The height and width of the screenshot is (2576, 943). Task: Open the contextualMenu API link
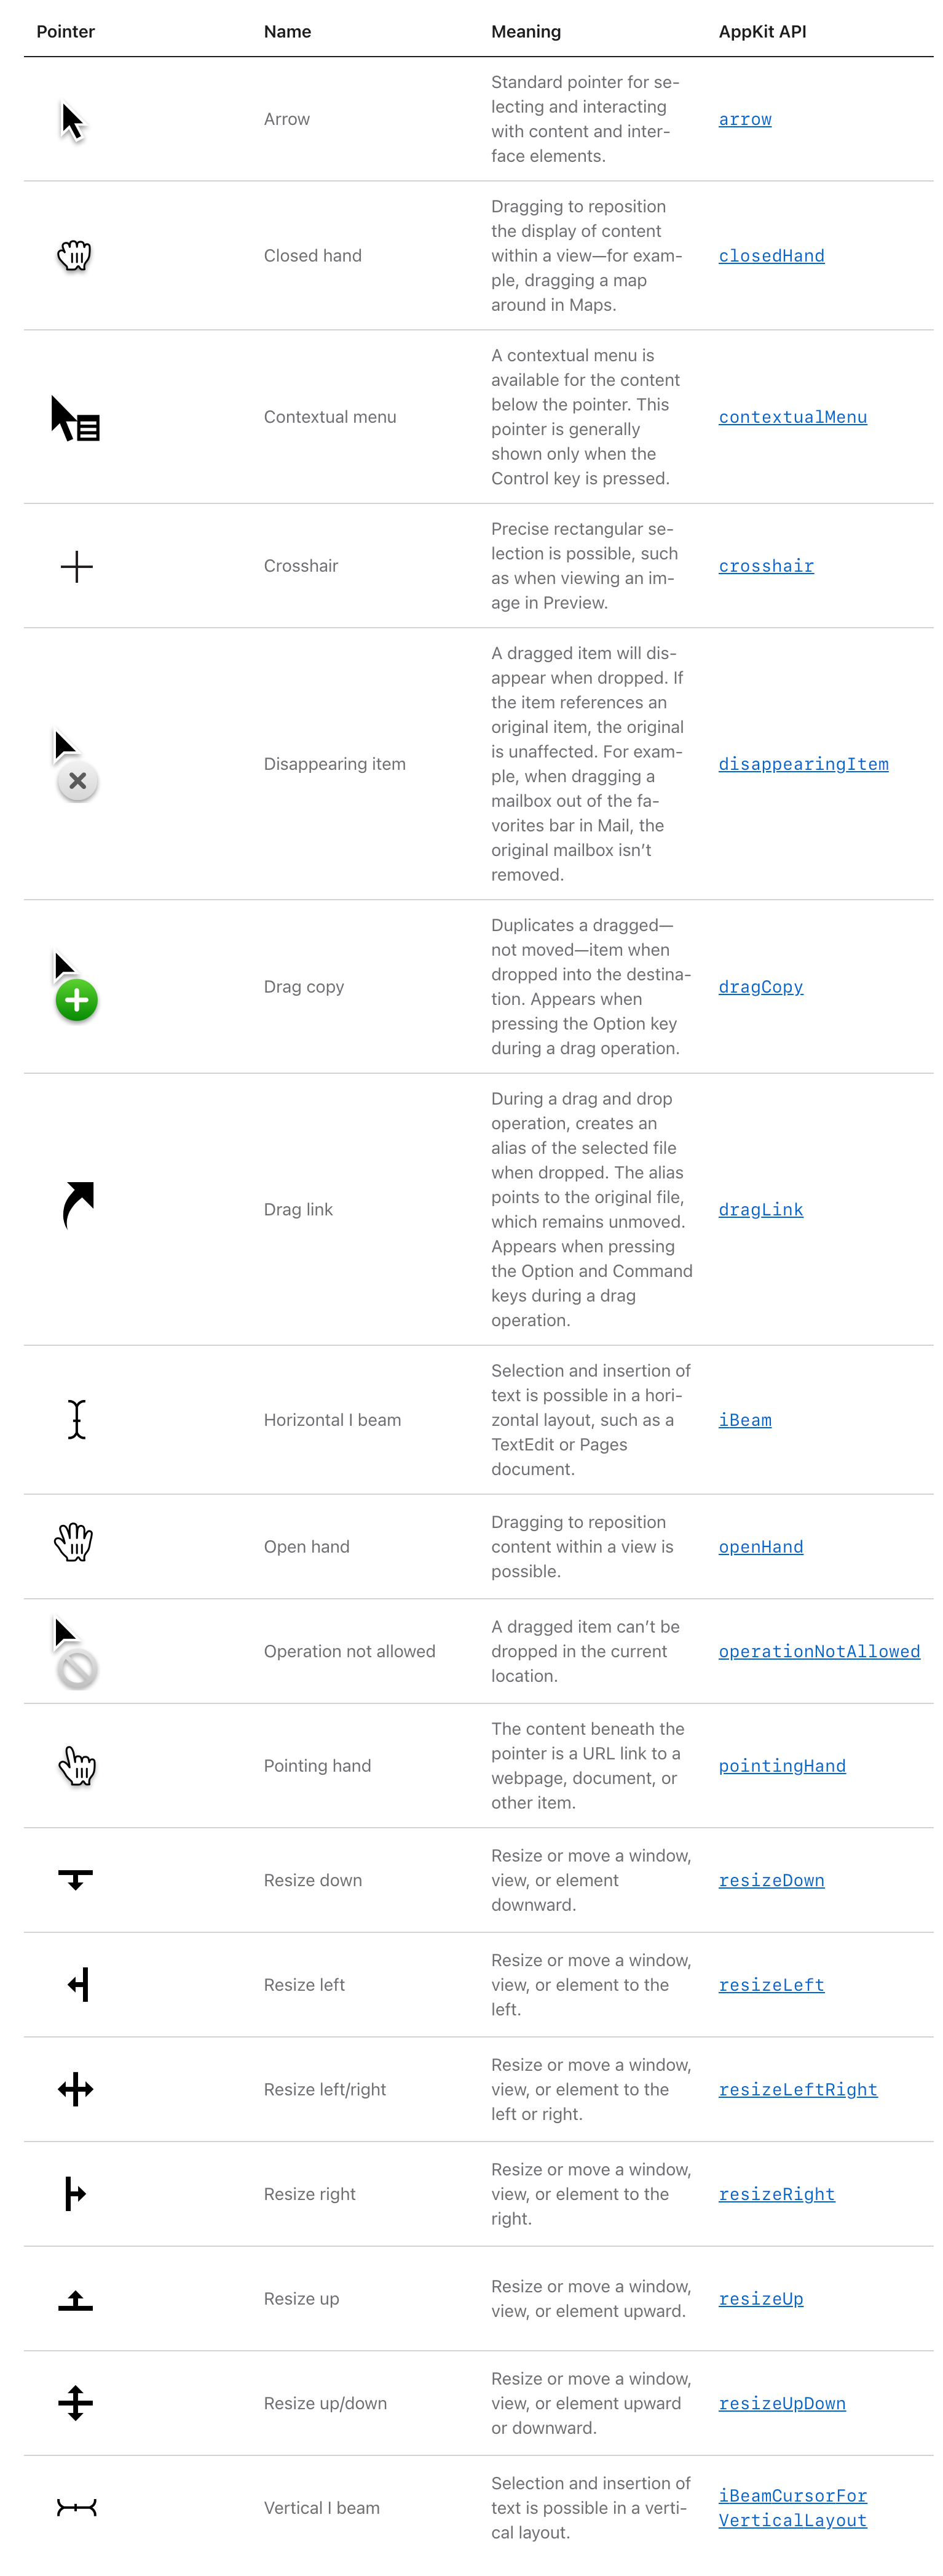(792, 417)
